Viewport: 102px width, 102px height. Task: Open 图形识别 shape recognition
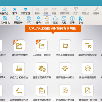pyautogui.click(x=65, y=11)
